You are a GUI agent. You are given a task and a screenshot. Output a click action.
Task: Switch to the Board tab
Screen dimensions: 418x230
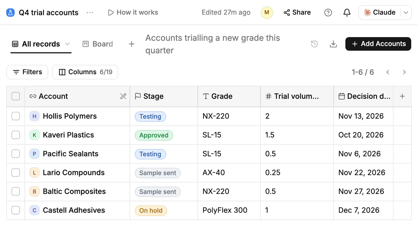pyautogui.click(x=98, y=44)
